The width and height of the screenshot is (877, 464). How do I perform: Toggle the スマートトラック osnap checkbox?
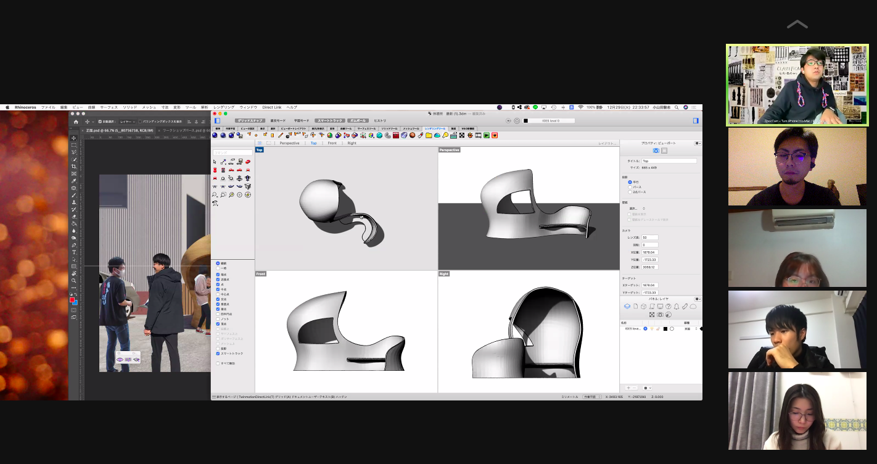point(218,354)
